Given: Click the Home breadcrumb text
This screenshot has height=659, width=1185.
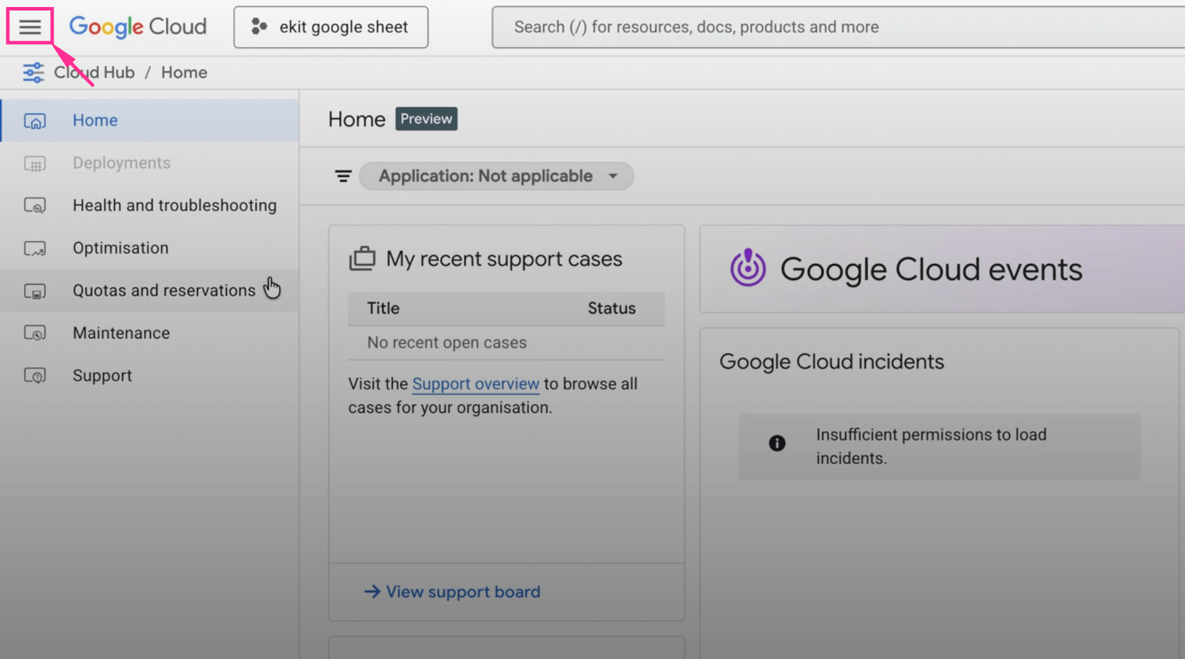Looking at the screenshot, I should (x=184, y=72).
